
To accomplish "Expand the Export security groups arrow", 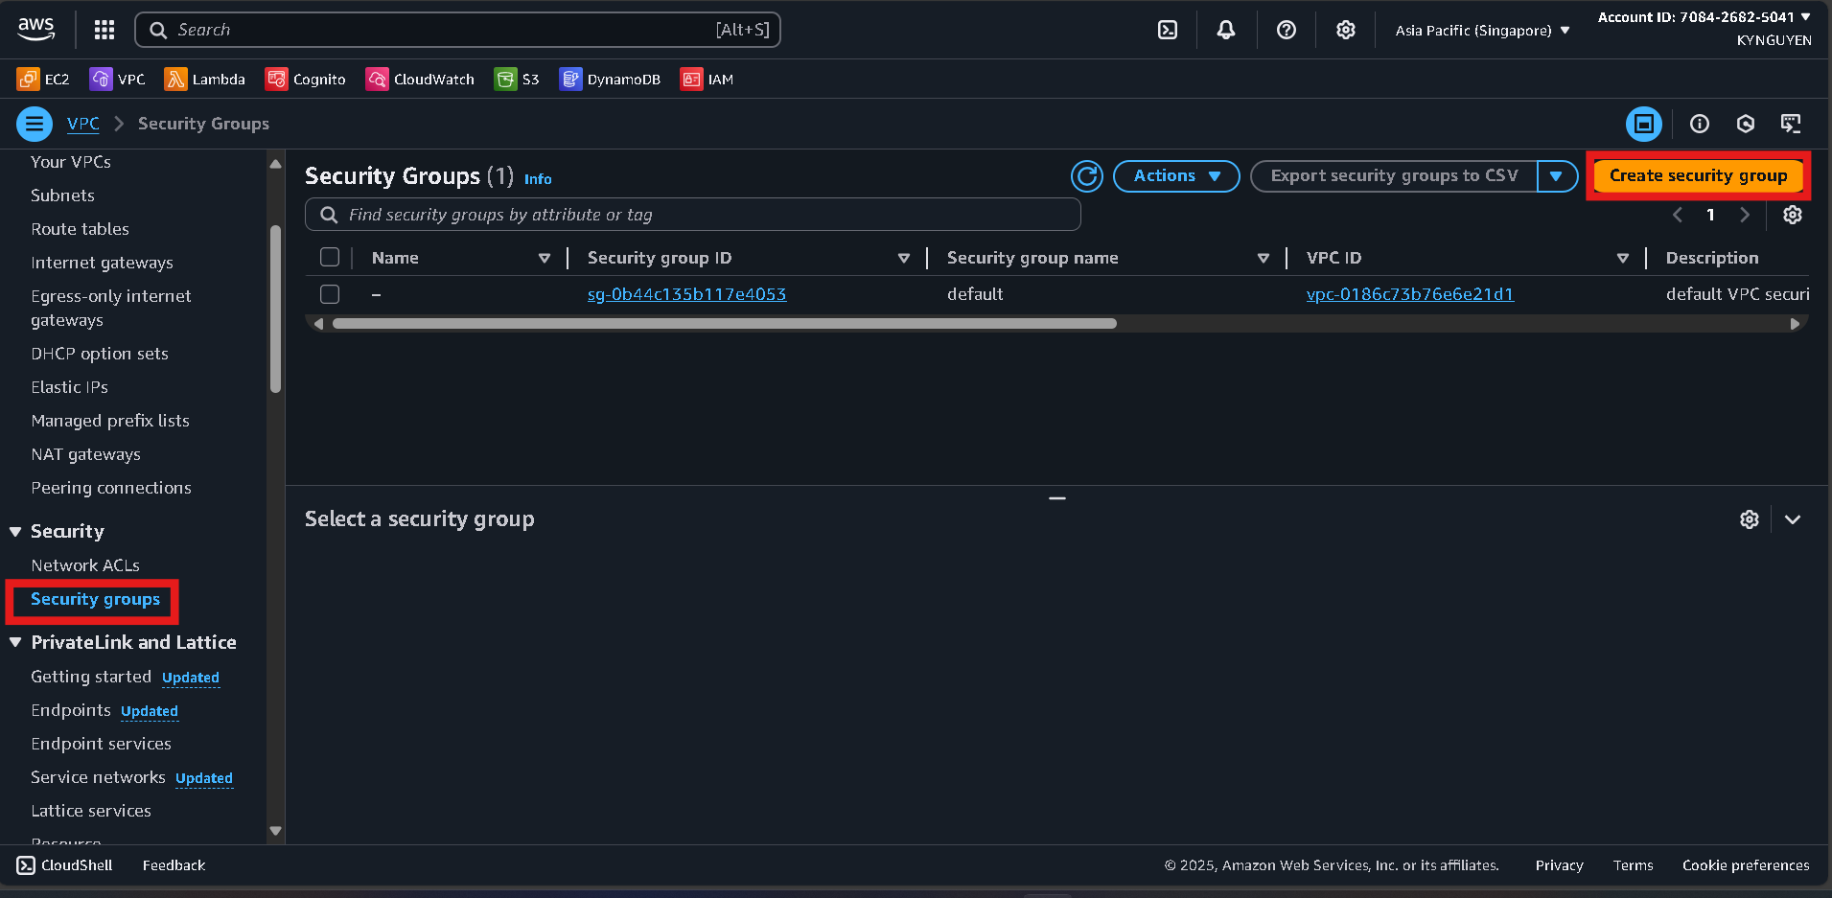I will click(x=1556, y=176).
